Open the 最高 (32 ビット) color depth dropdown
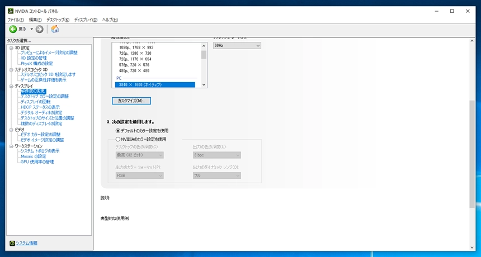481x257 pixels. 140,155
